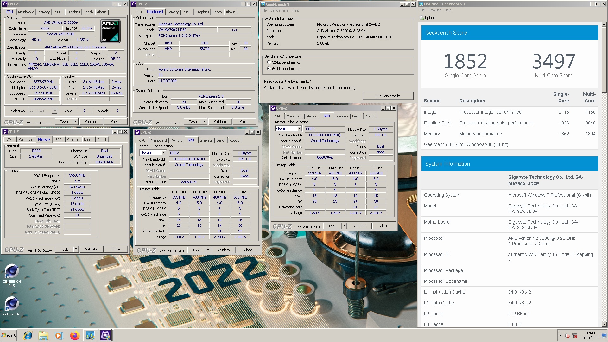Expand Tools arrow in CPU-Z CPU window
Image resolution: width=608 pixels, height=342 pixels.
coord(75,122)
